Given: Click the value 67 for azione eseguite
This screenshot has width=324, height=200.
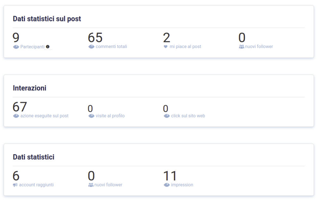Looking at the screenshot, I should tap(20, 107).
